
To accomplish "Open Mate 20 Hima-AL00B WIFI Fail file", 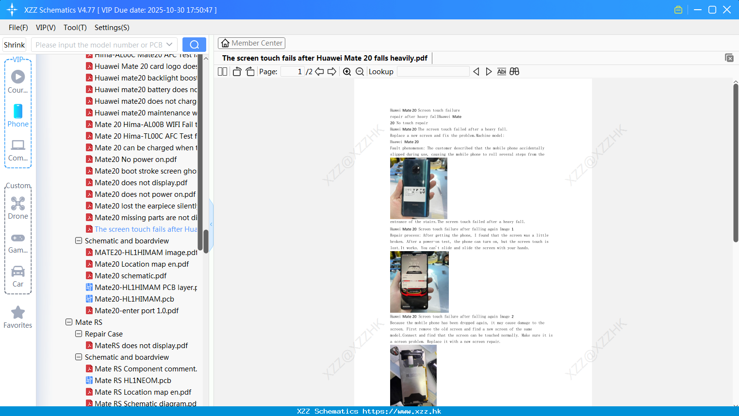I will 142,125.
